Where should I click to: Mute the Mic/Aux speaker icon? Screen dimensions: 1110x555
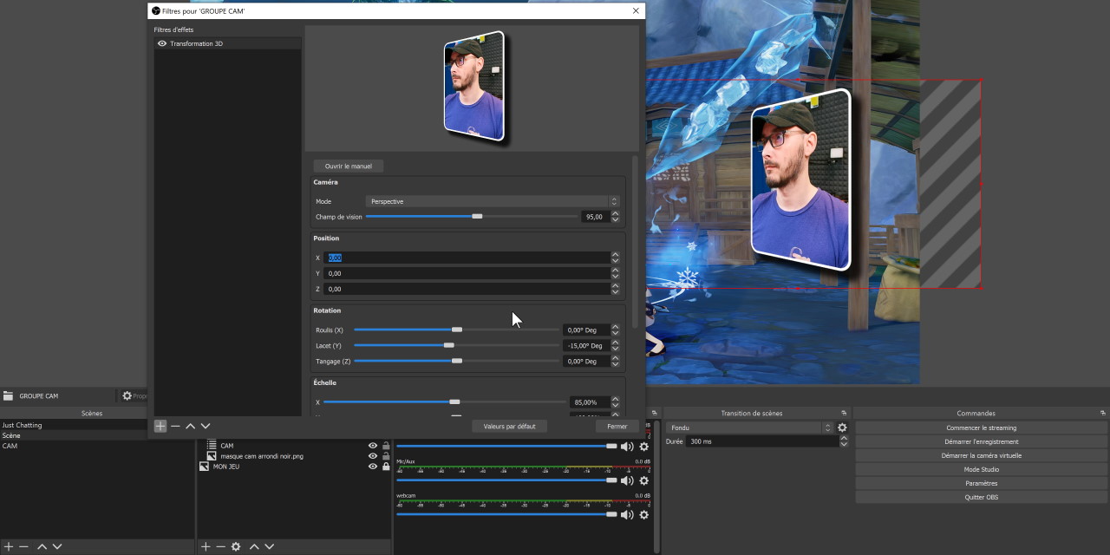coord(626,480)
